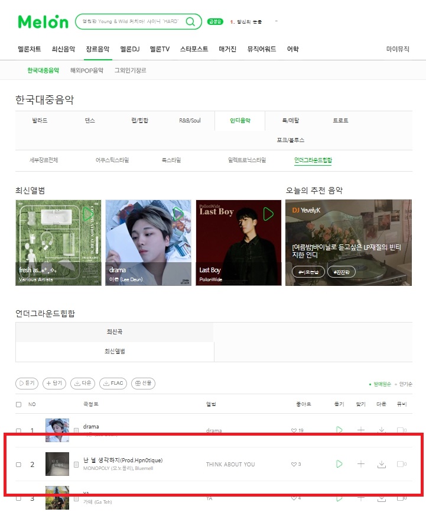Open thumbnail of THINK ABOUT YOU album
The image size is (426, 512).
[x=57, y=463]
